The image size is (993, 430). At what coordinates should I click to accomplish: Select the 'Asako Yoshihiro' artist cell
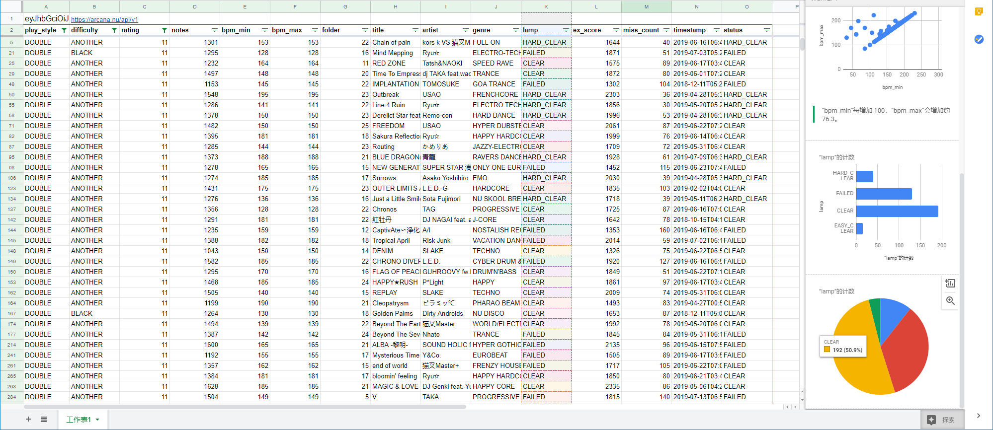445,178
